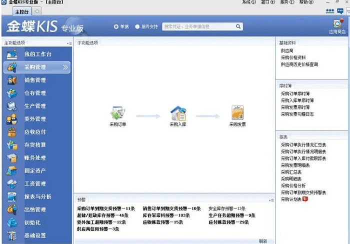Screen dimensions: 350x244
Task: Open the 帮助(H) menu
Action: [x=306, y=2]
